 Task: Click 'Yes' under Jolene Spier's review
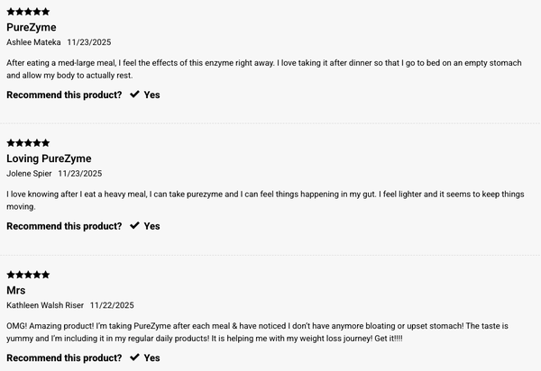pyautogui.click(x=152, y=226)
